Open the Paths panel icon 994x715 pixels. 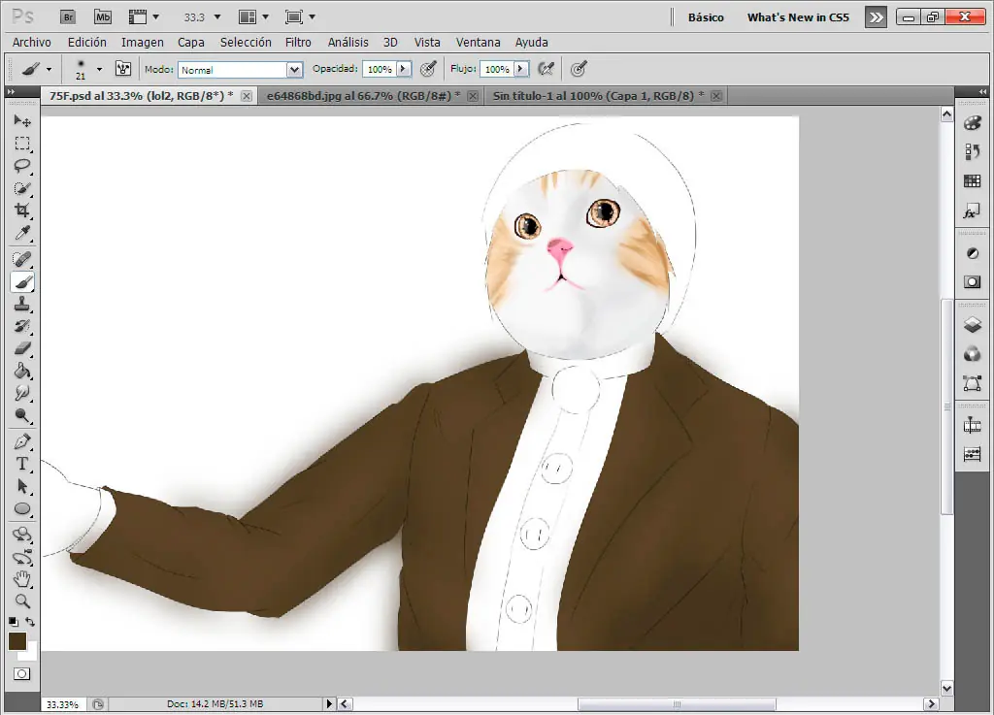click(972, 382)
